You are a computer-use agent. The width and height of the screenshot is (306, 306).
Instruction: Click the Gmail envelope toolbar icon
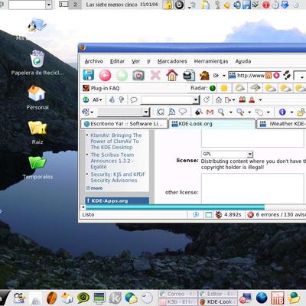tap(210, 112)
